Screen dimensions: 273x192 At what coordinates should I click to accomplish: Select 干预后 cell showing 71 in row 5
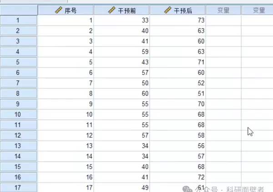point(178,62)
